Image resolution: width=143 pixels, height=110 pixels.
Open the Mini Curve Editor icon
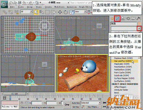click(x=4, y=98)
